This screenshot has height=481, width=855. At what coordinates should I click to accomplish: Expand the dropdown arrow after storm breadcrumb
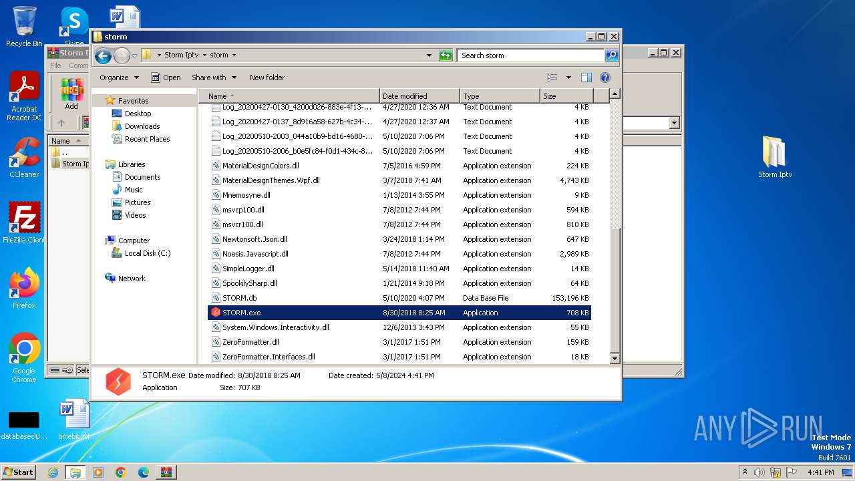(234, 55)
